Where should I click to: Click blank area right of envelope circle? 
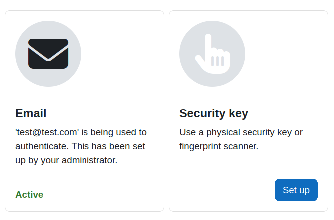pyautogui.click(x=121, y=54)
